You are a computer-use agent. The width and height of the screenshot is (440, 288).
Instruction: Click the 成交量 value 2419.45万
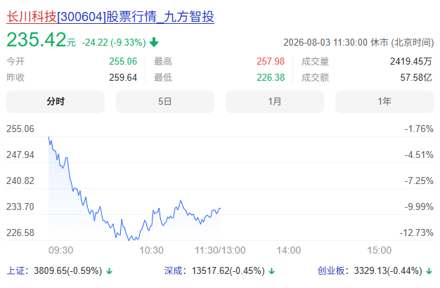(411, 61)
